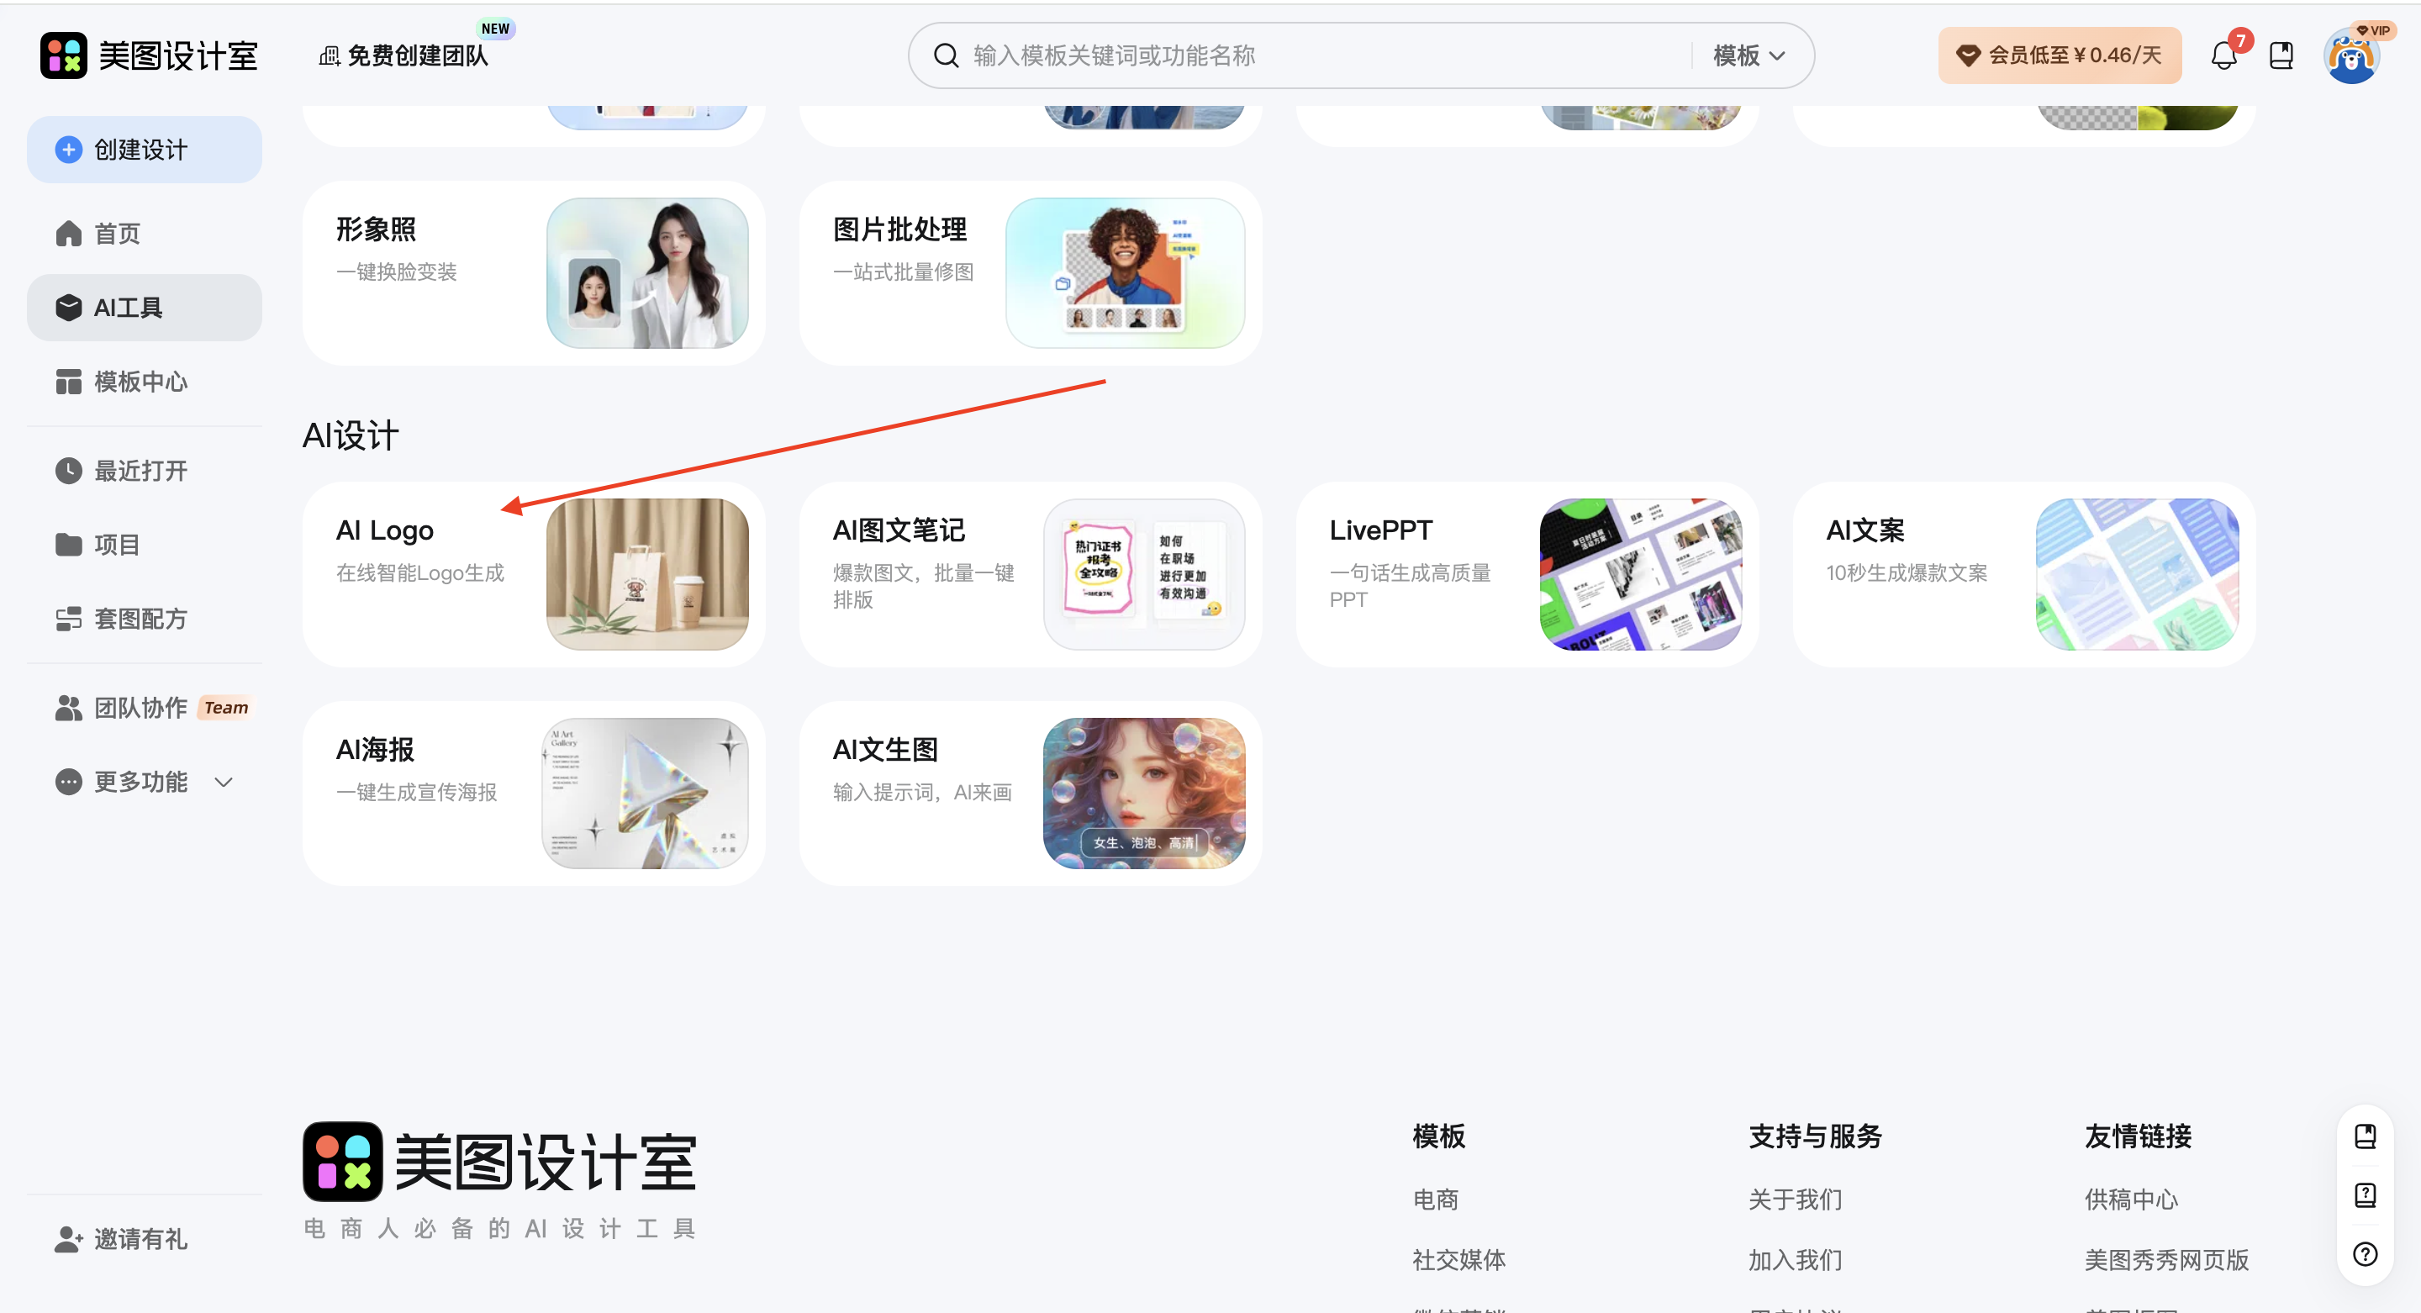
Task: Open notifications via the bell icon
Action: (x=2223, y=55)
